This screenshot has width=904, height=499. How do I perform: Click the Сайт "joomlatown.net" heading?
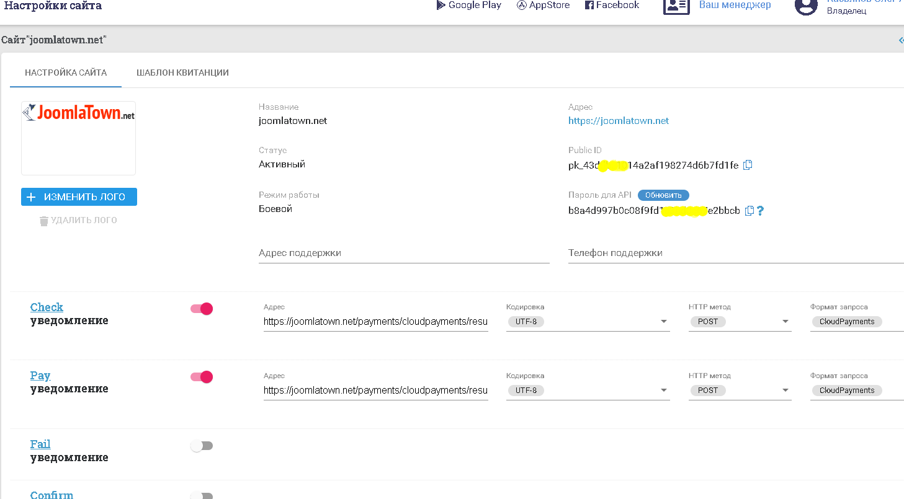coord(54,40)
